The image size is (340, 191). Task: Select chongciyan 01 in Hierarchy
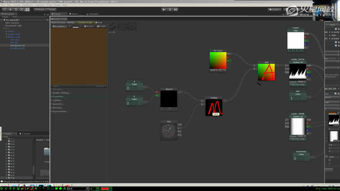pyautogui.click(x=18, y=45)
